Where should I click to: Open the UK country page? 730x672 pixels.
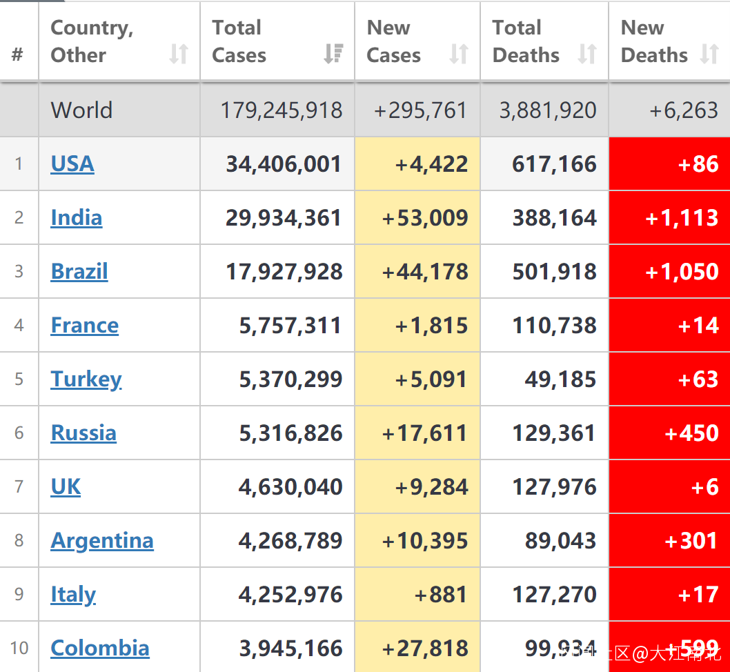click(x=66, y=486)
